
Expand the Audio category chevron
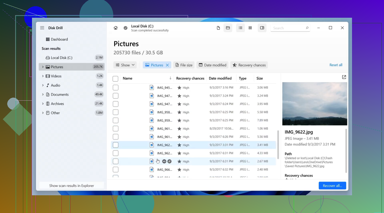coord(43,85)
